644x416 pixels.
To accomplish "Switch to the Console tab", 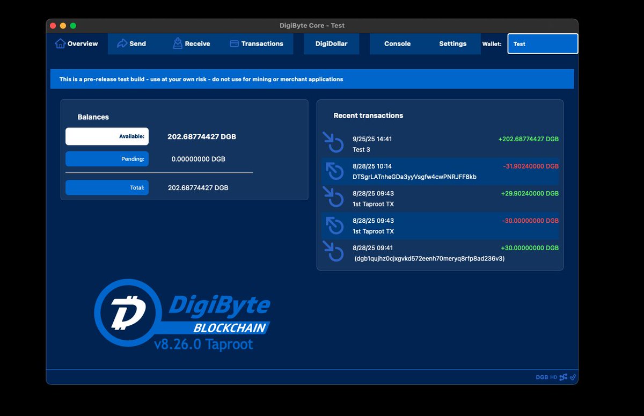I will pos(397,43).
